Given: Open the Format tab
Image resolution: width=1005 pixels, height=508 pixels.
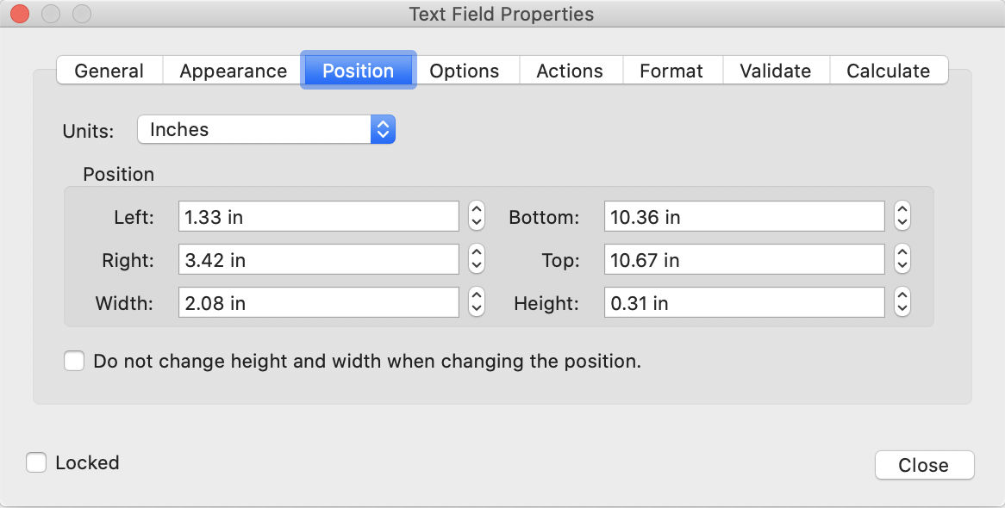Looking at the screenshot, I should (x=672, y=71).
